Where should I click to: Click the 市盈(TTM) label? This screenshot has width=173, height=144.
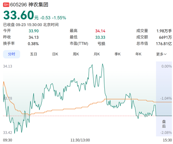[79, 44]
